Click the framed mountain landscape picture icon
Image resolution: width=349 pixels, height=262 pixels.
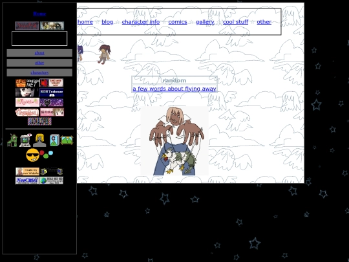click(x=67, y=140)
